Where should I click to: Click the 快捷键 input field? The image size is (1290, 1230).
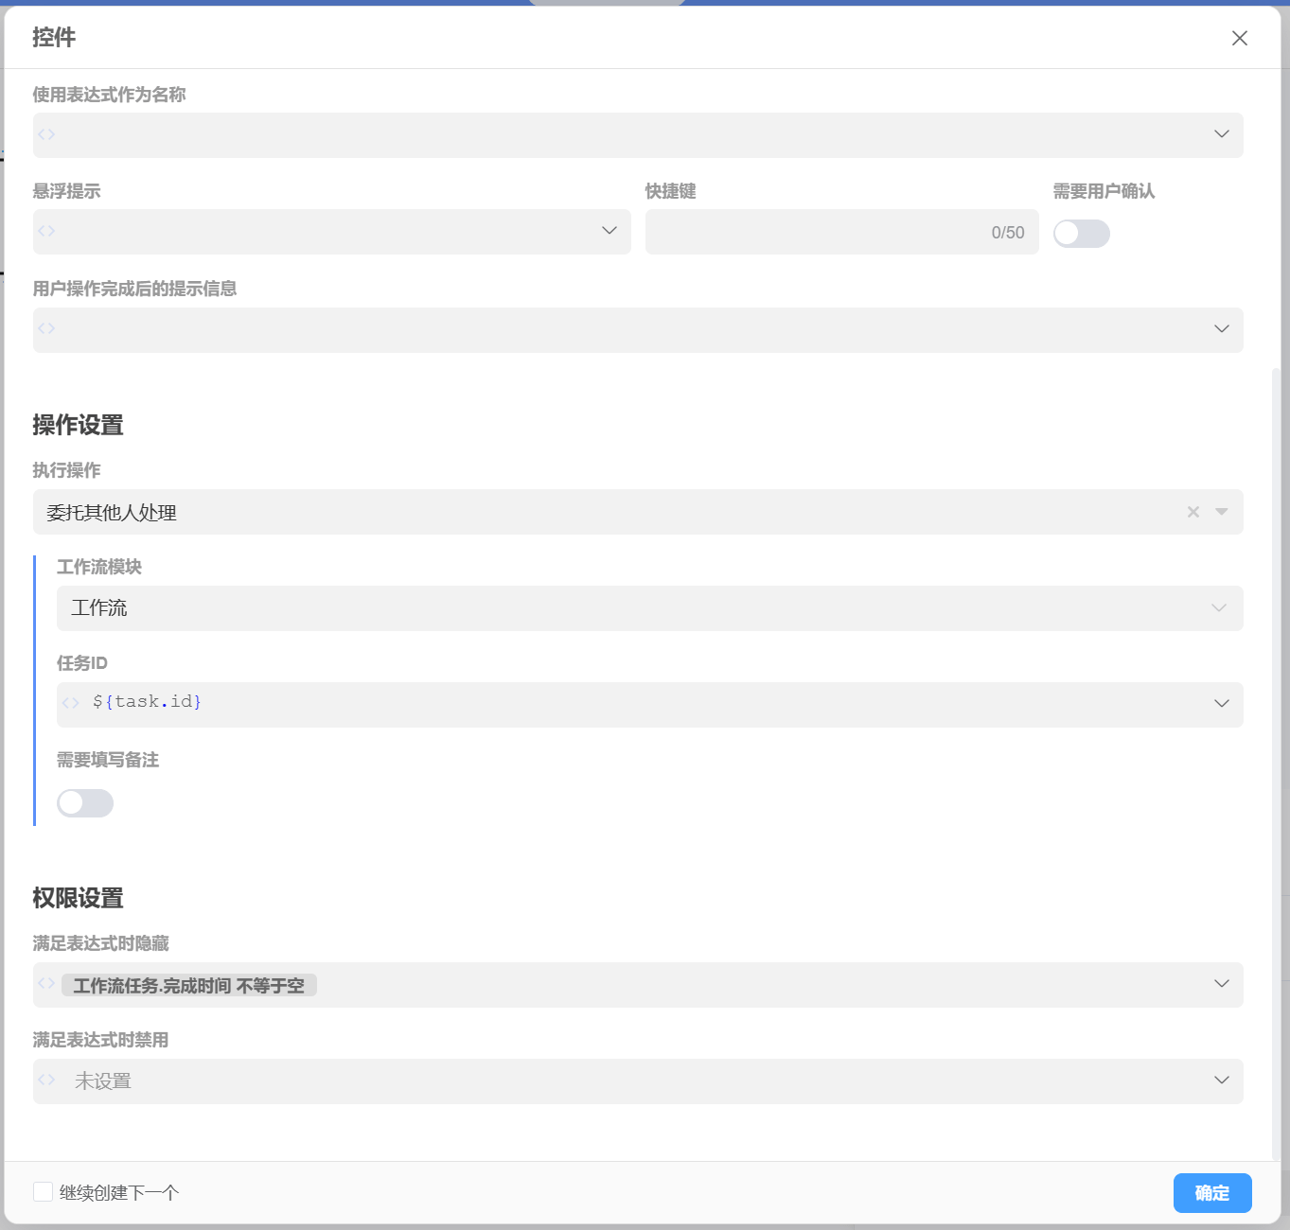point(814,232)
